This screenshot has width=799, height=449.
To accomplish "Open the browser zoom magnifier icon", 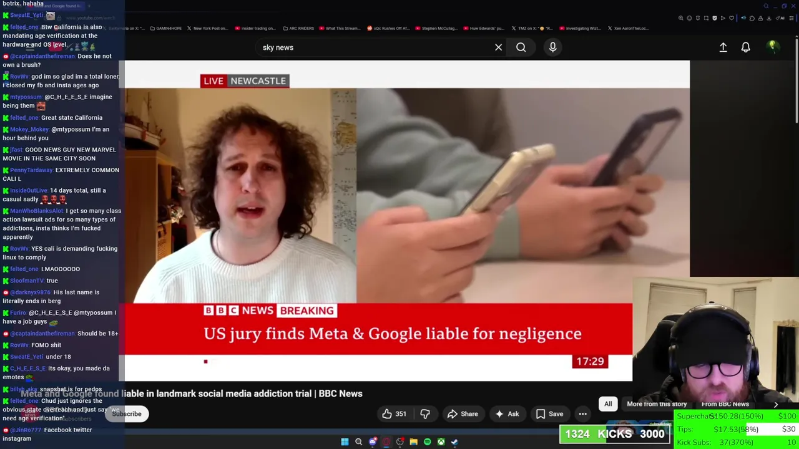I will [x=681, y=18].
